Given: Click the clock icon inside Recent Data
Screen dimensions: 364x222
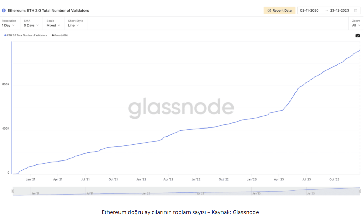Looking at the screenshot, I should coord(268,10).
